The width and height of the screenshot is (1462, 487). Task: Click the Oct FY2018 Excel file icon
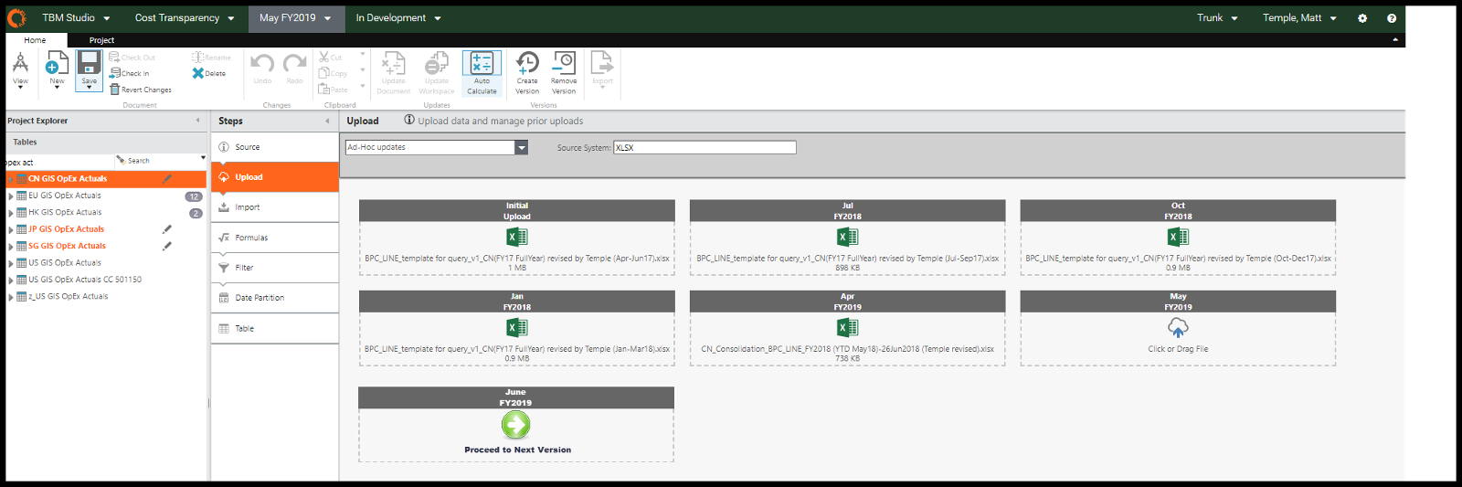tap(1178, 237)
